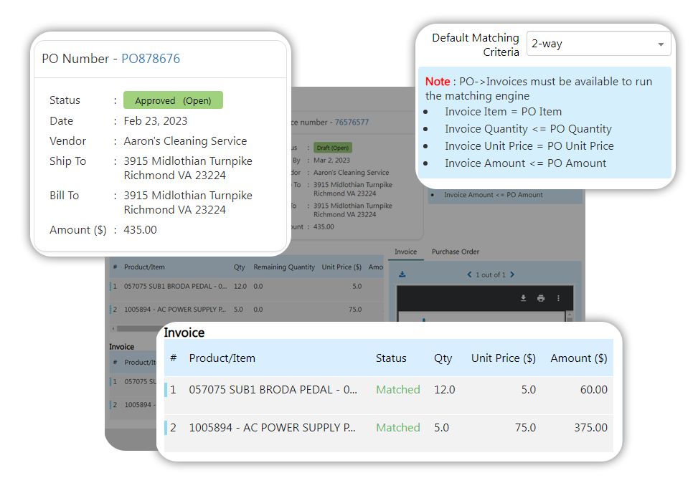Open the PDF viewer three-dot menu

point(558,298)
